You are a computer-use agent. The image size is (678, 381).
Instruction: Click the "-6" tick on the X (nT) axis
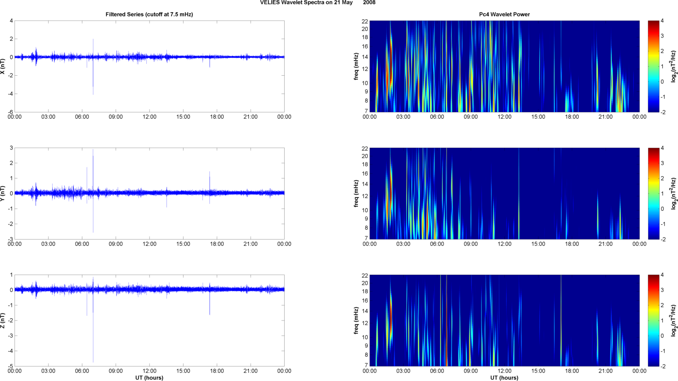click(x=10, y=112)
